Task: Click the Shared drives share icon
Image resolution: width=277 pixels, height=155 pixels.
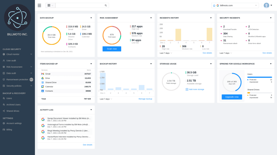Action: pyautogui.click(x=4, y=111)
